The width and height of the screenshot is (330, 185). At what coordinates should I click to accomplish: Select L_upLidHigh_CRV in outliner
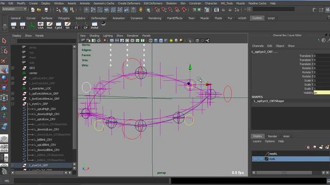click(x=45, y=109)
